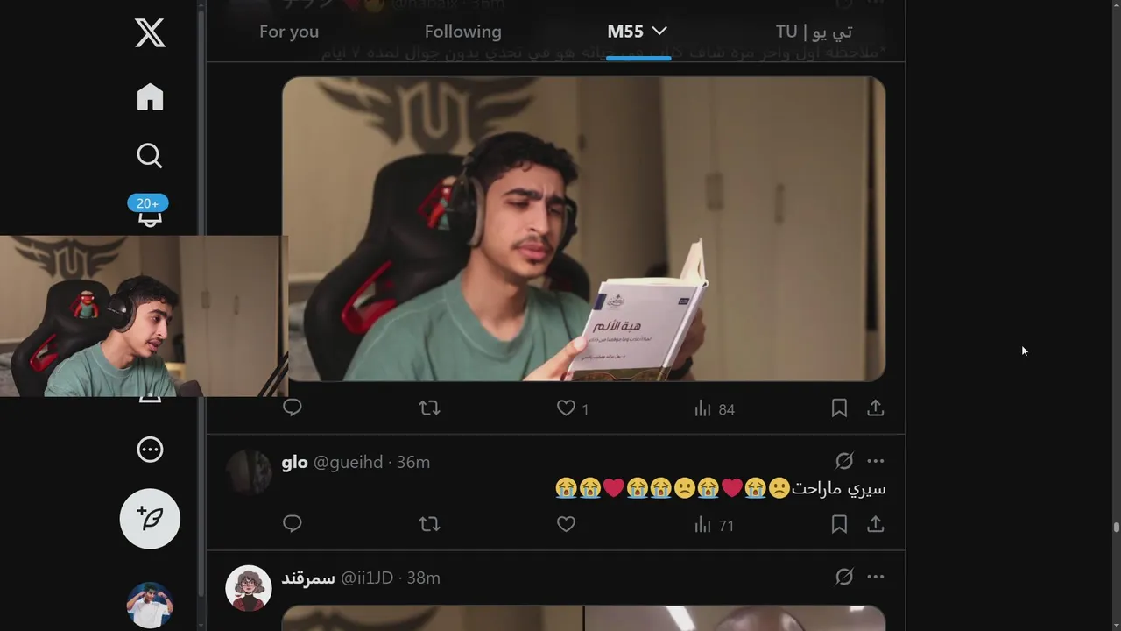1121x631 pixels.
Task: Open the image of man reading book
Action: coord(583,229)
